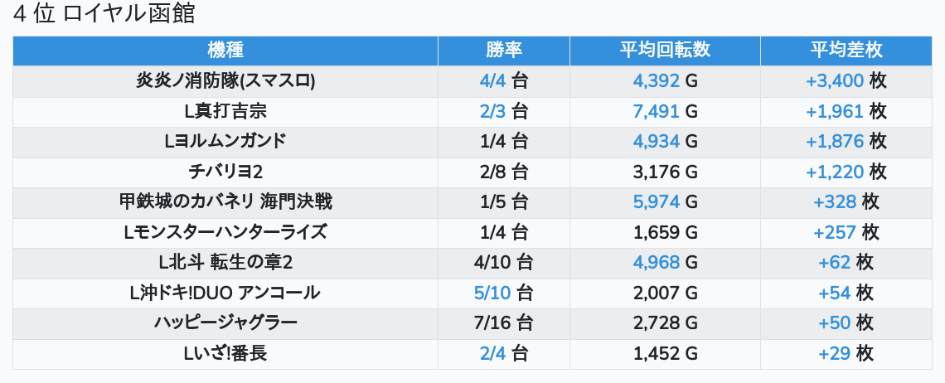The image size is (945, 383).
Task: Open 甲鉄城のカバネリ 海門決戦 entry
Action: [225, 201]
